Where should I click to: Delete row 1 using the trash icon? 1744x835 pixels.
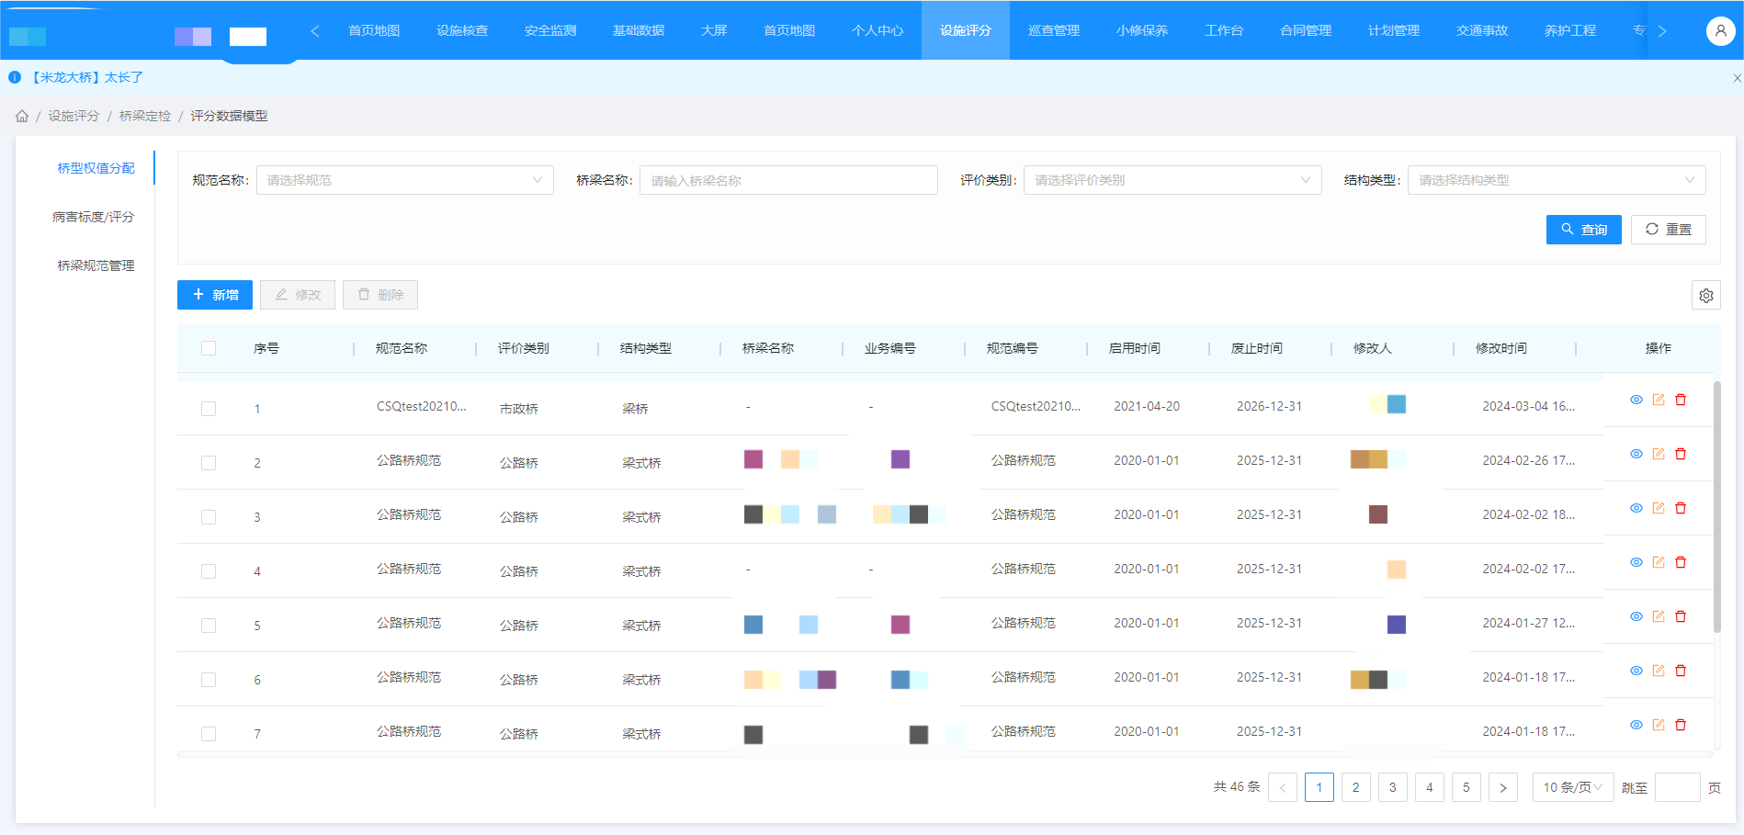(1681, 400)
